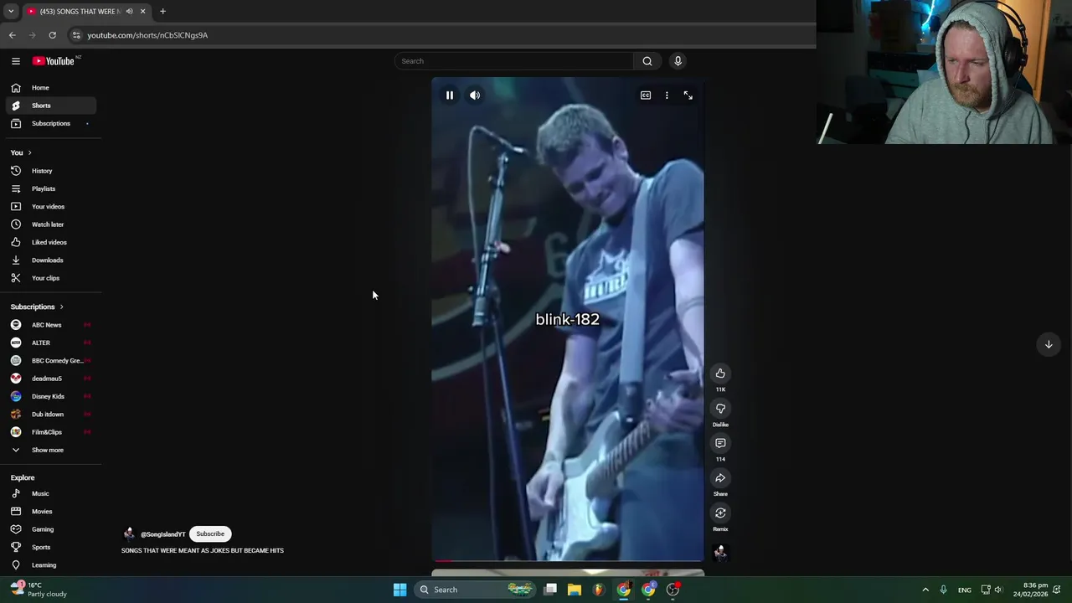
Task: Open the @SongIslandYT channel link
Action: pos(162,534)
